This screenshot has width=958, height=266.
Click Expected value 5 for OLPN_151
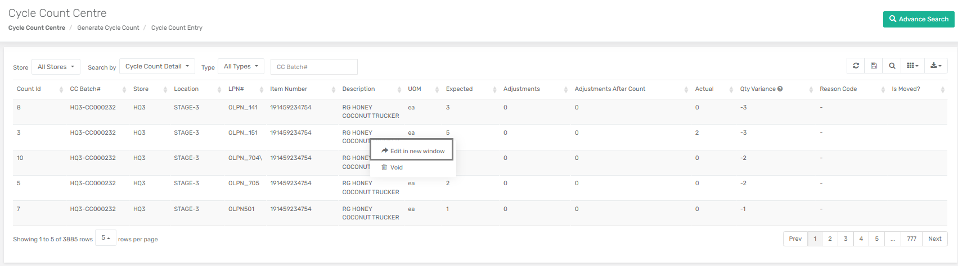pos(448,132)
